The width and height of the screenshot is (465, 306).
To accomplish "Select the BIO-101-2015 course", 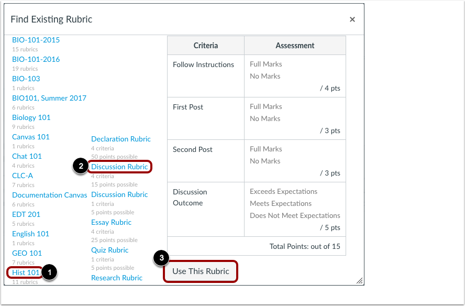I will click(35, 40).
